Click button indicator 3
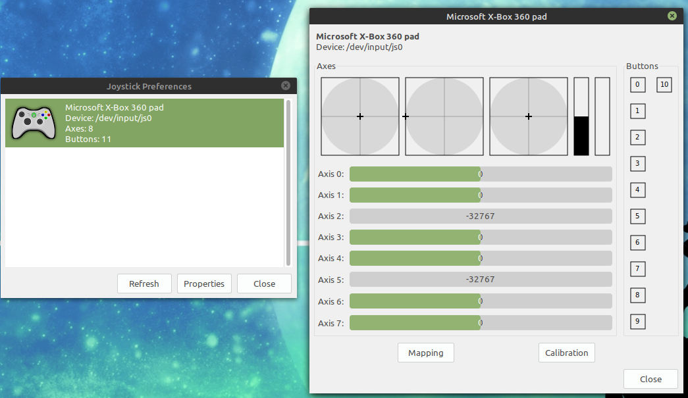Screen dimensions: 688x398 tap(637, 164)
